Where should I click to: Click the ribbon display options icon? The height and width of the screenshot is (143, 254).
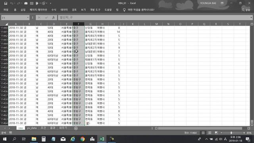[x=222, y=3]
